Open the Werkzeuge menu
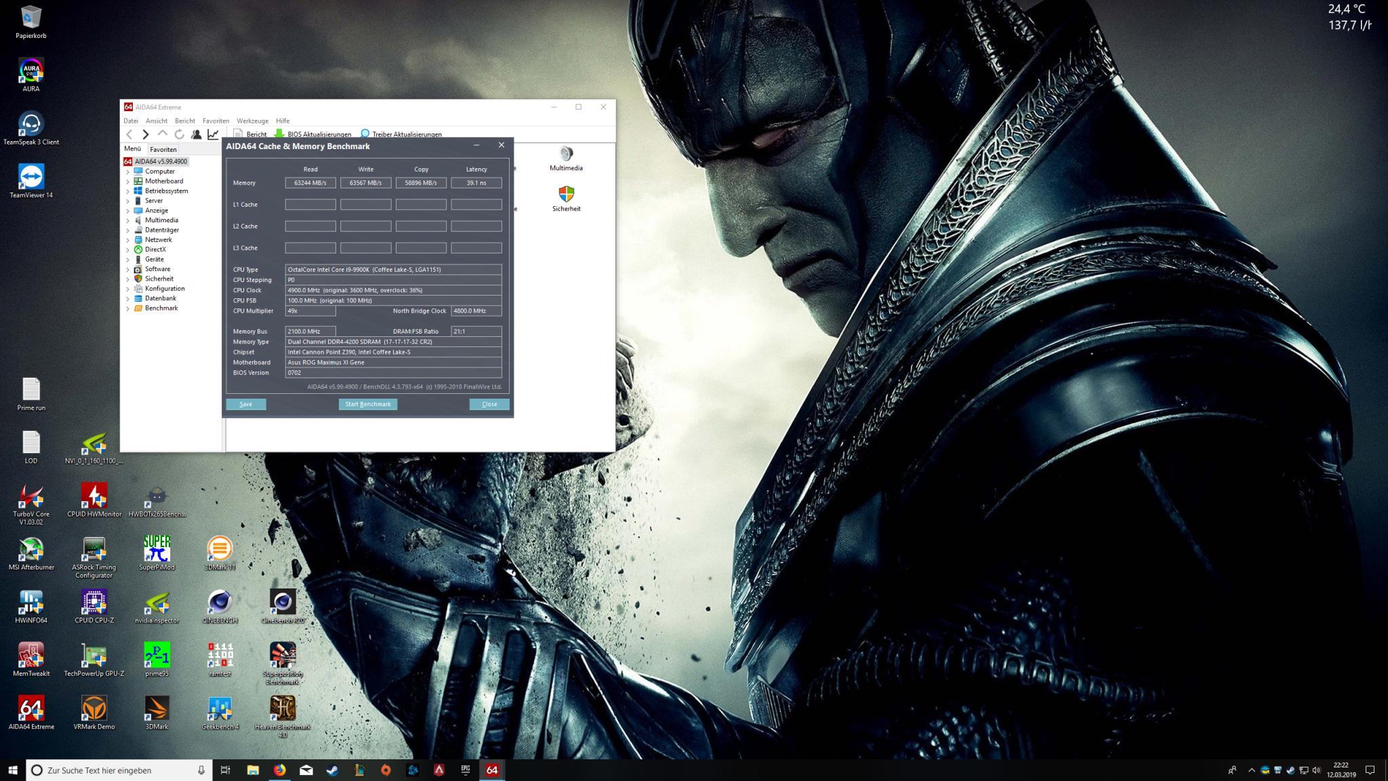This screenshot has height=781, width=1388. [x=252, y=121]
